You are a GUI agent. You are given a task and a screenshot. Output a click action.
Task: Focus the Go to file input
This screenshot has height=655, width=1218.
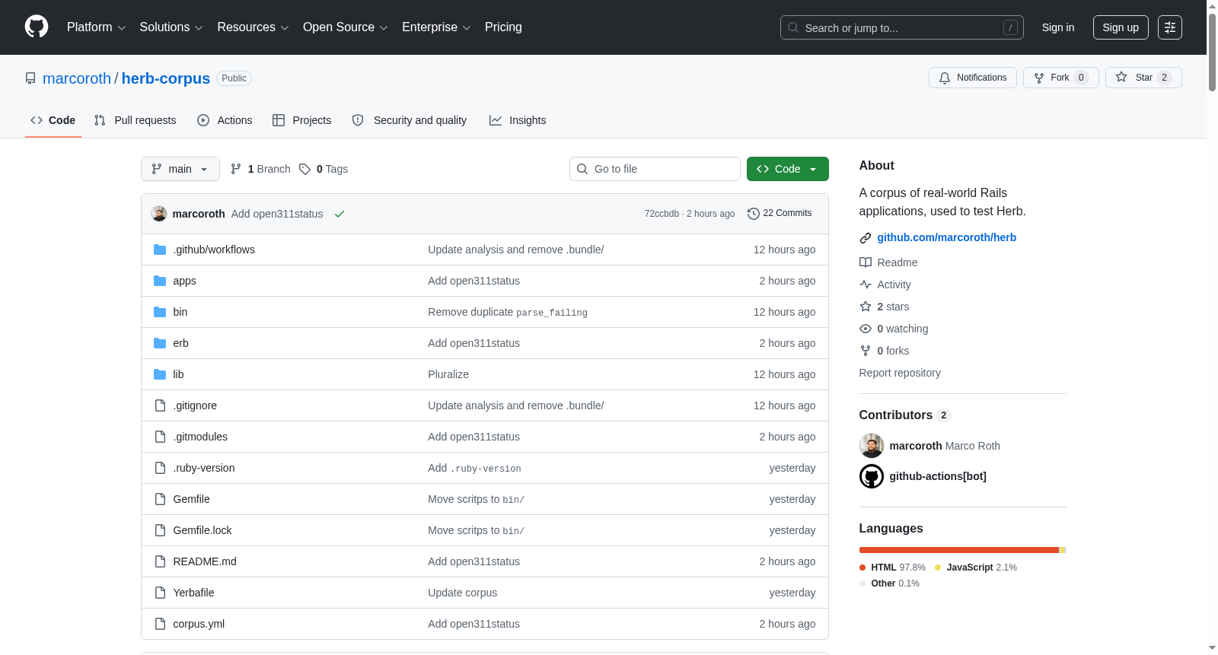655,169
